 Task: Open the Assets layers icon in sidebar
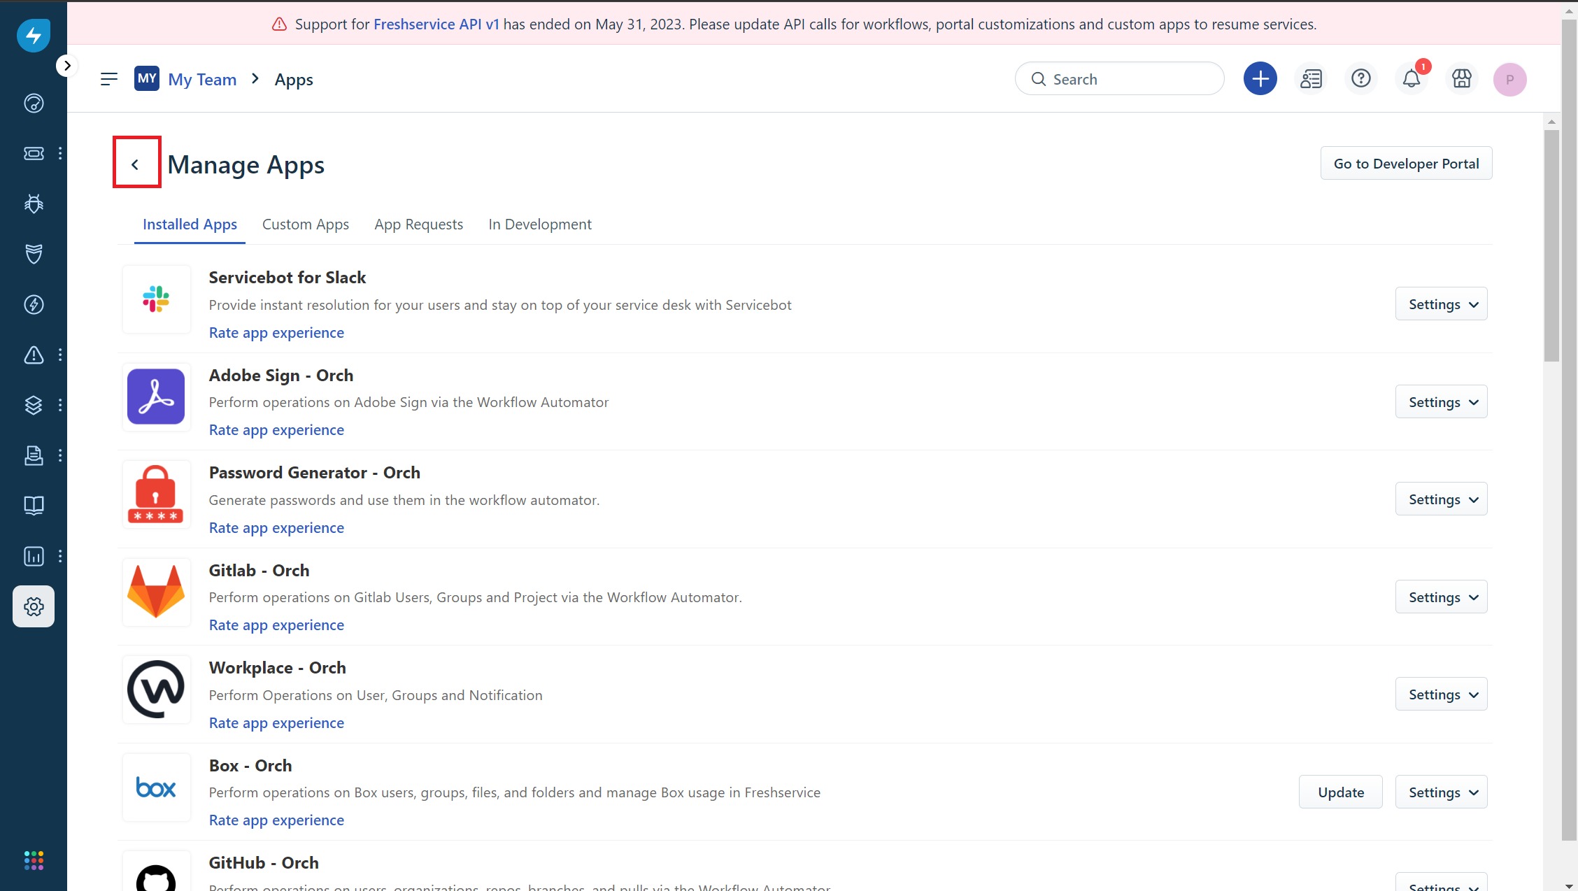34,405
